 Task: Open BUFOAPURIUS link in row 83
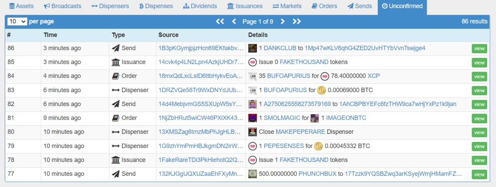tap(285, 90)
